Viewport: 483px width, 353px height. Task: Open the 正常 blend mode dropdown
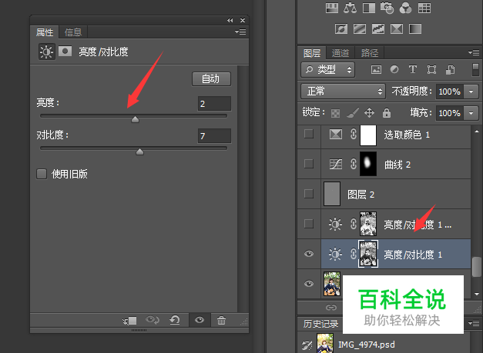coord(343,92)
